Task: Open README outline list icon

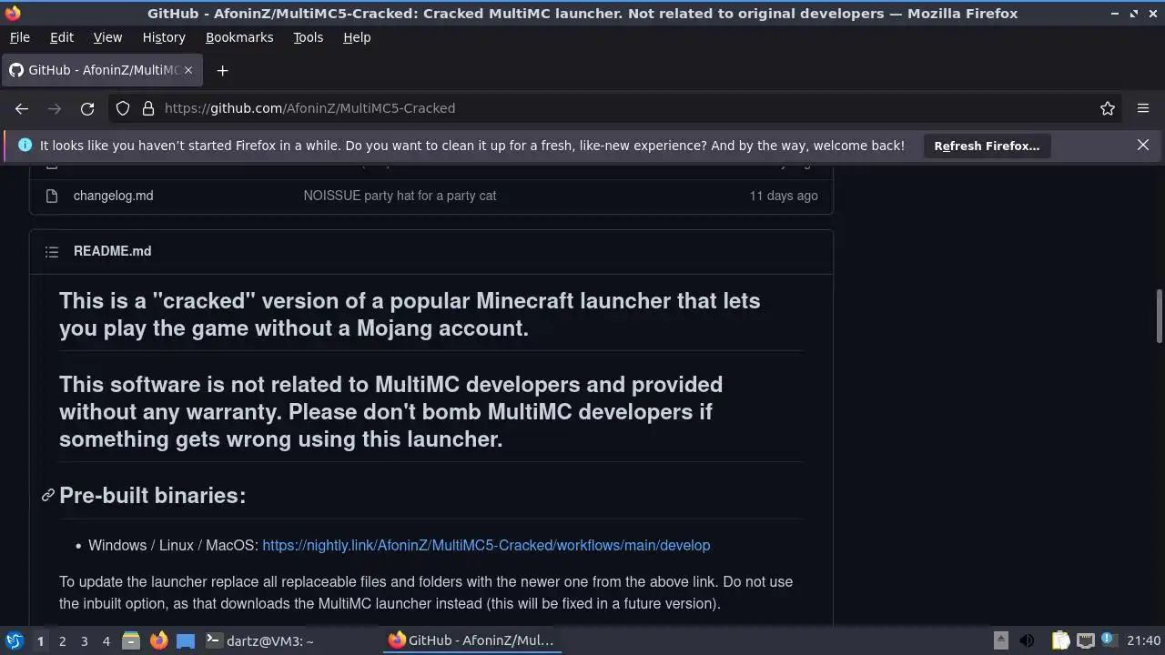Action: coord(52,251)
